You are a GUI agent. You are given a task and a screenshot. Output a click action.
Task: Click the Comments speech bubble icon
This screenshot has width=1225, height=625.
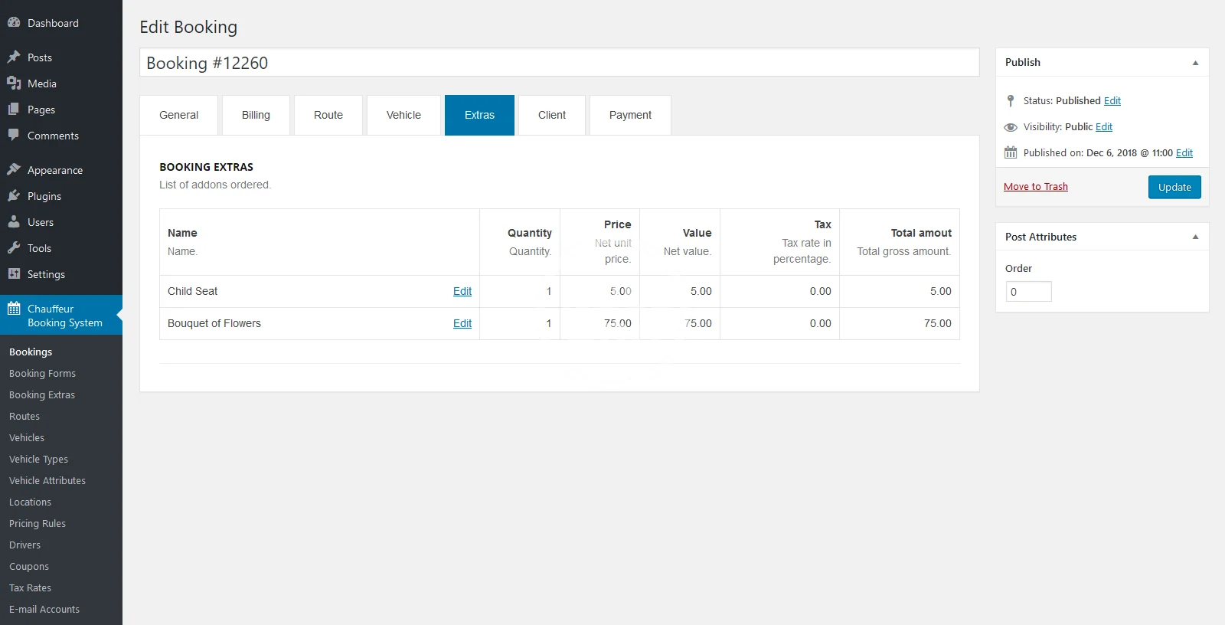tap(14, 135)
